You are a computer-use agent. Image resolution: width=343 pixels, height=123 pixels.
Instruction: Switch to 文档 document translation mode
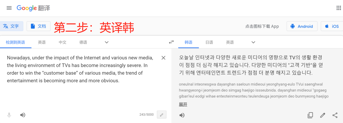(38, 26)
